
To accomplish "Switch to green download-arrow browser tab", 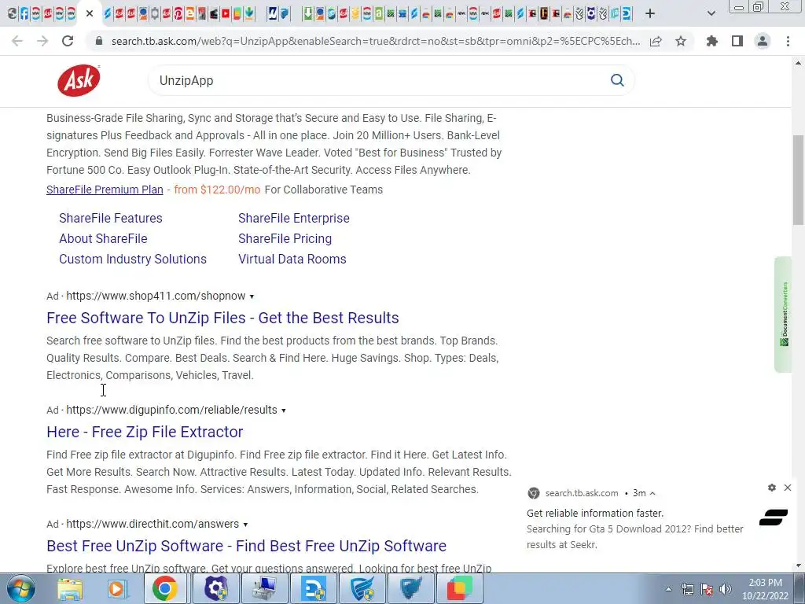I will tap(307, 13).
